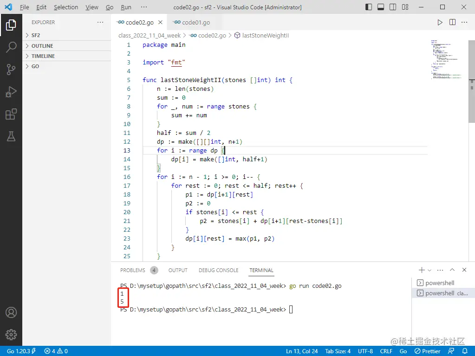Split the editor right
This screenshot has width=475, height=356.
click(x=452, y=22)
